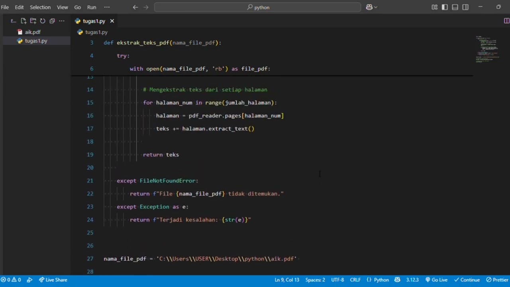
Task: Click 'except FileNotFoundError:' on line 21
Action: point(157,181)
